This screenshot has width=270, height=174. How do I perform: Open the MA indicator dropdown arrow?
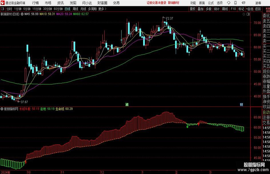pyautogui.click(x=22, y=14)
